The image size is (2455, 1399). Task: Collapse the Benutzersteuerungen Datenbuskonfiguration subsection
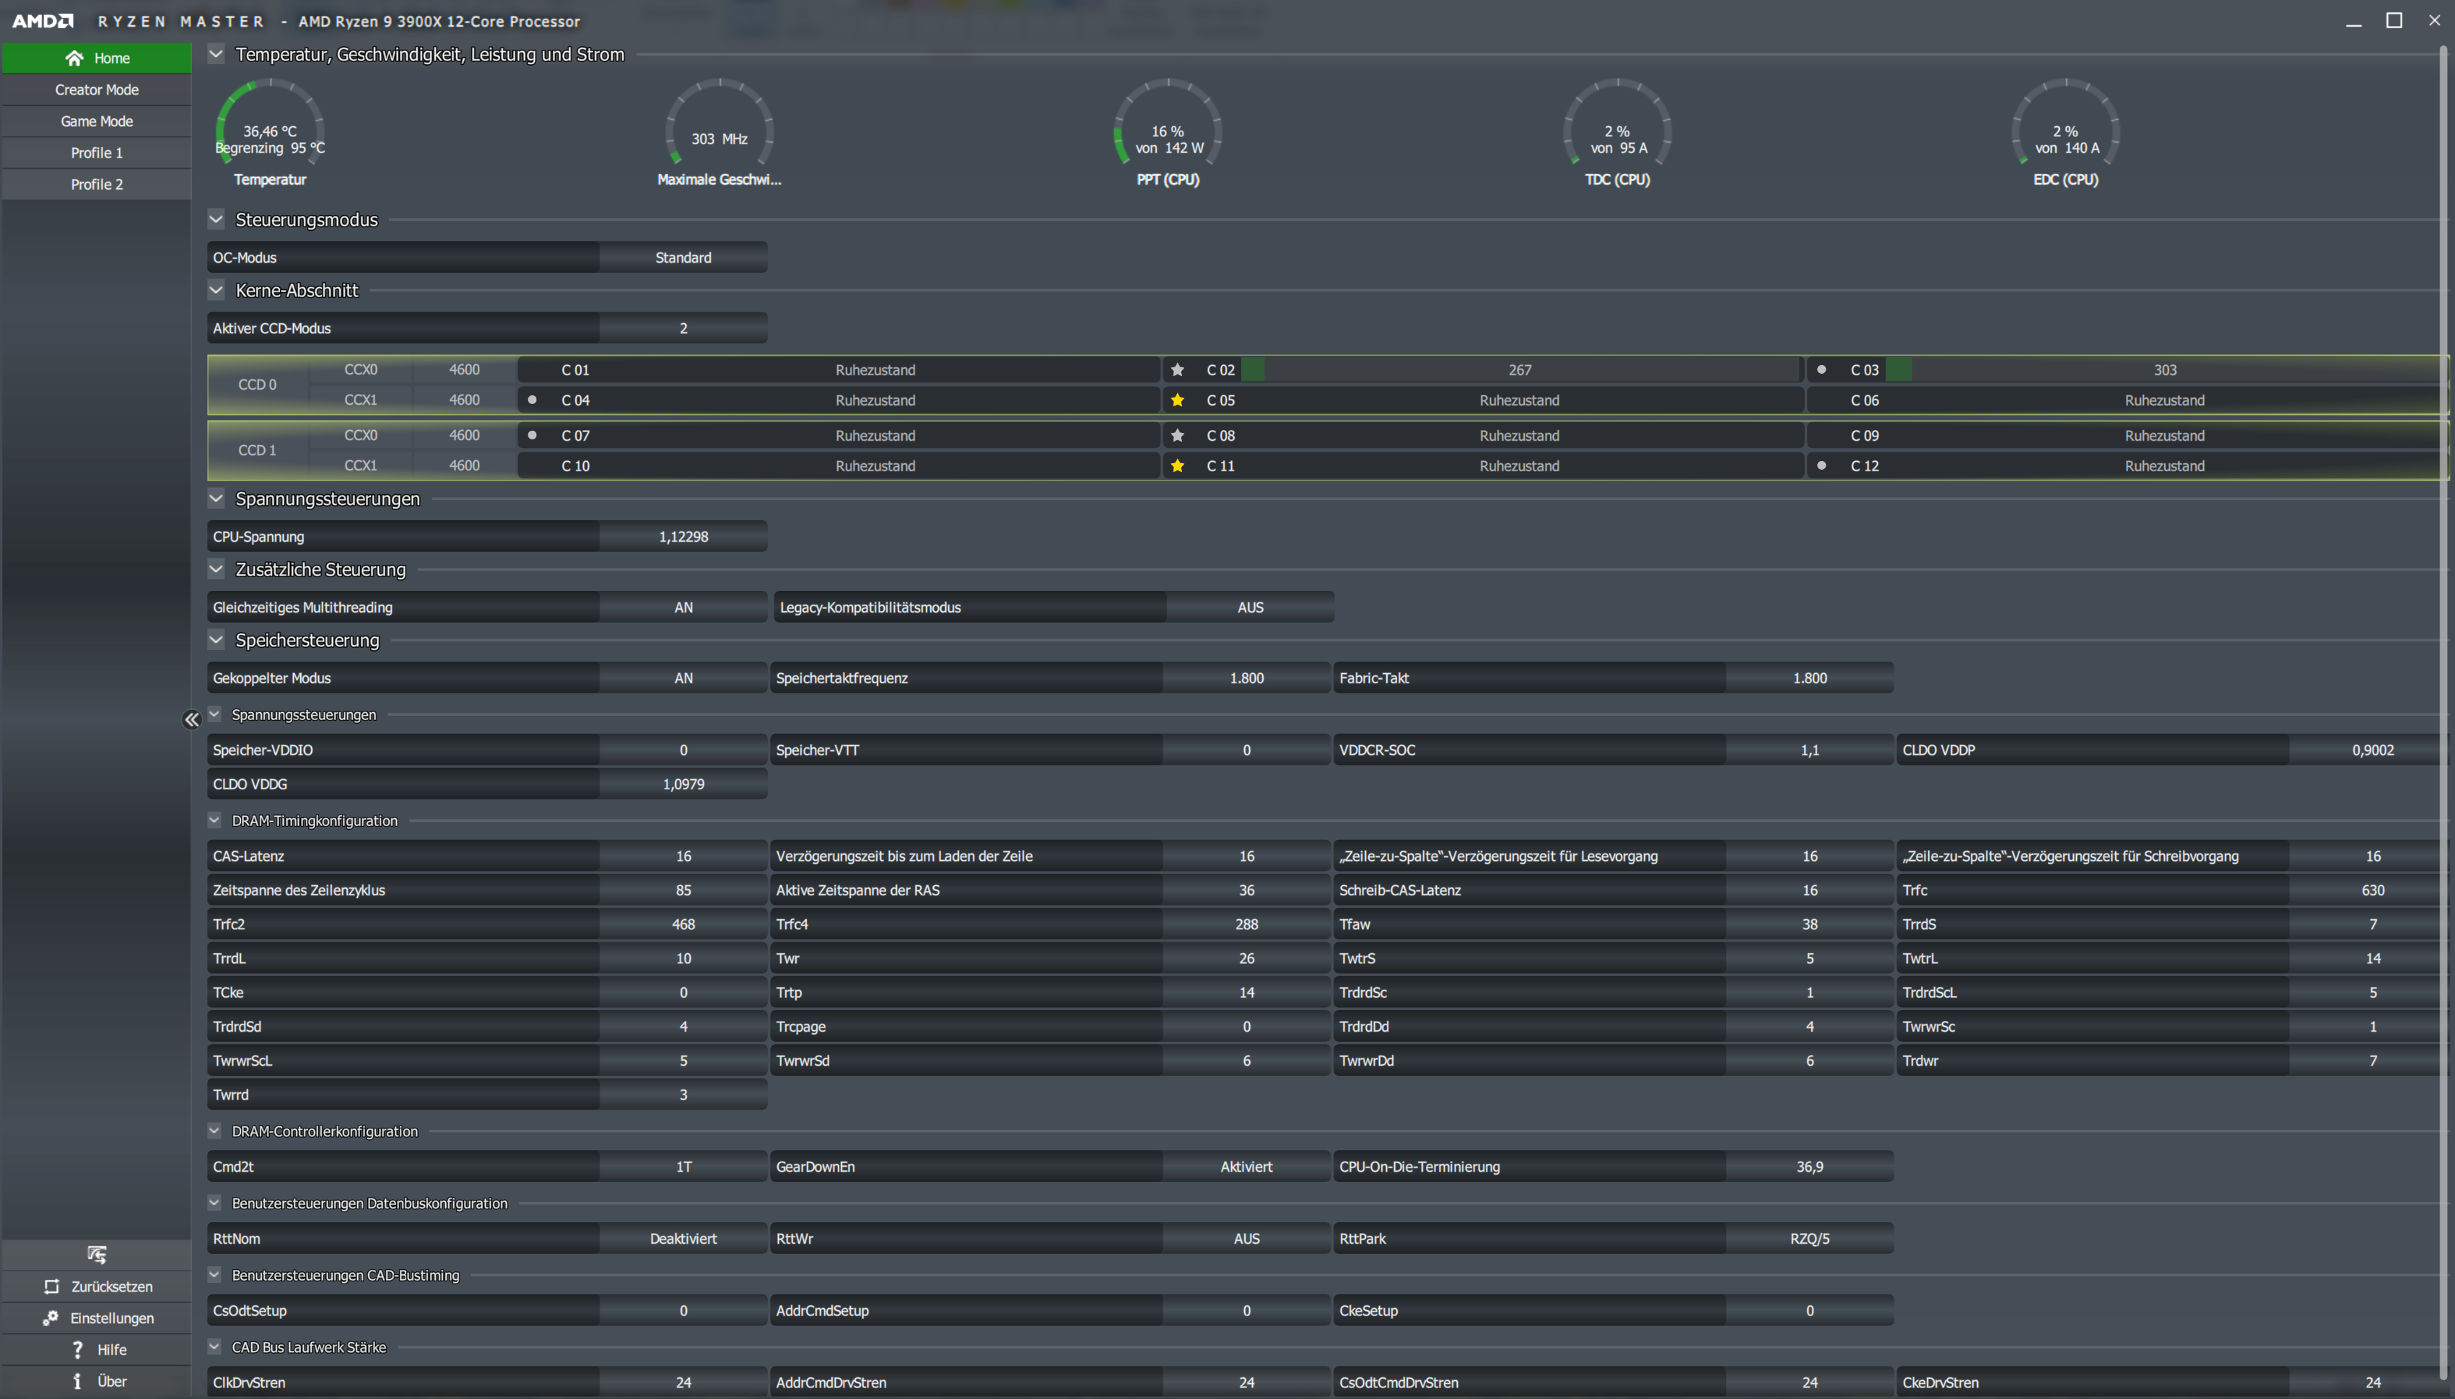tap(214, 1203)
